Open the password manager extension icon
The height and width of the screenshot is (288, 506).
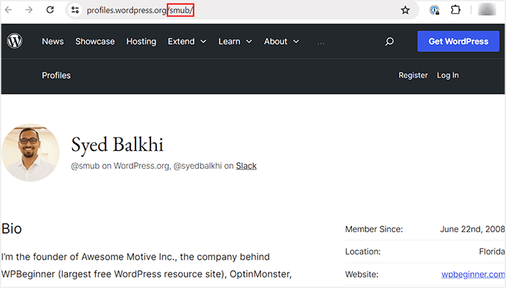click(x=435, y=10)
